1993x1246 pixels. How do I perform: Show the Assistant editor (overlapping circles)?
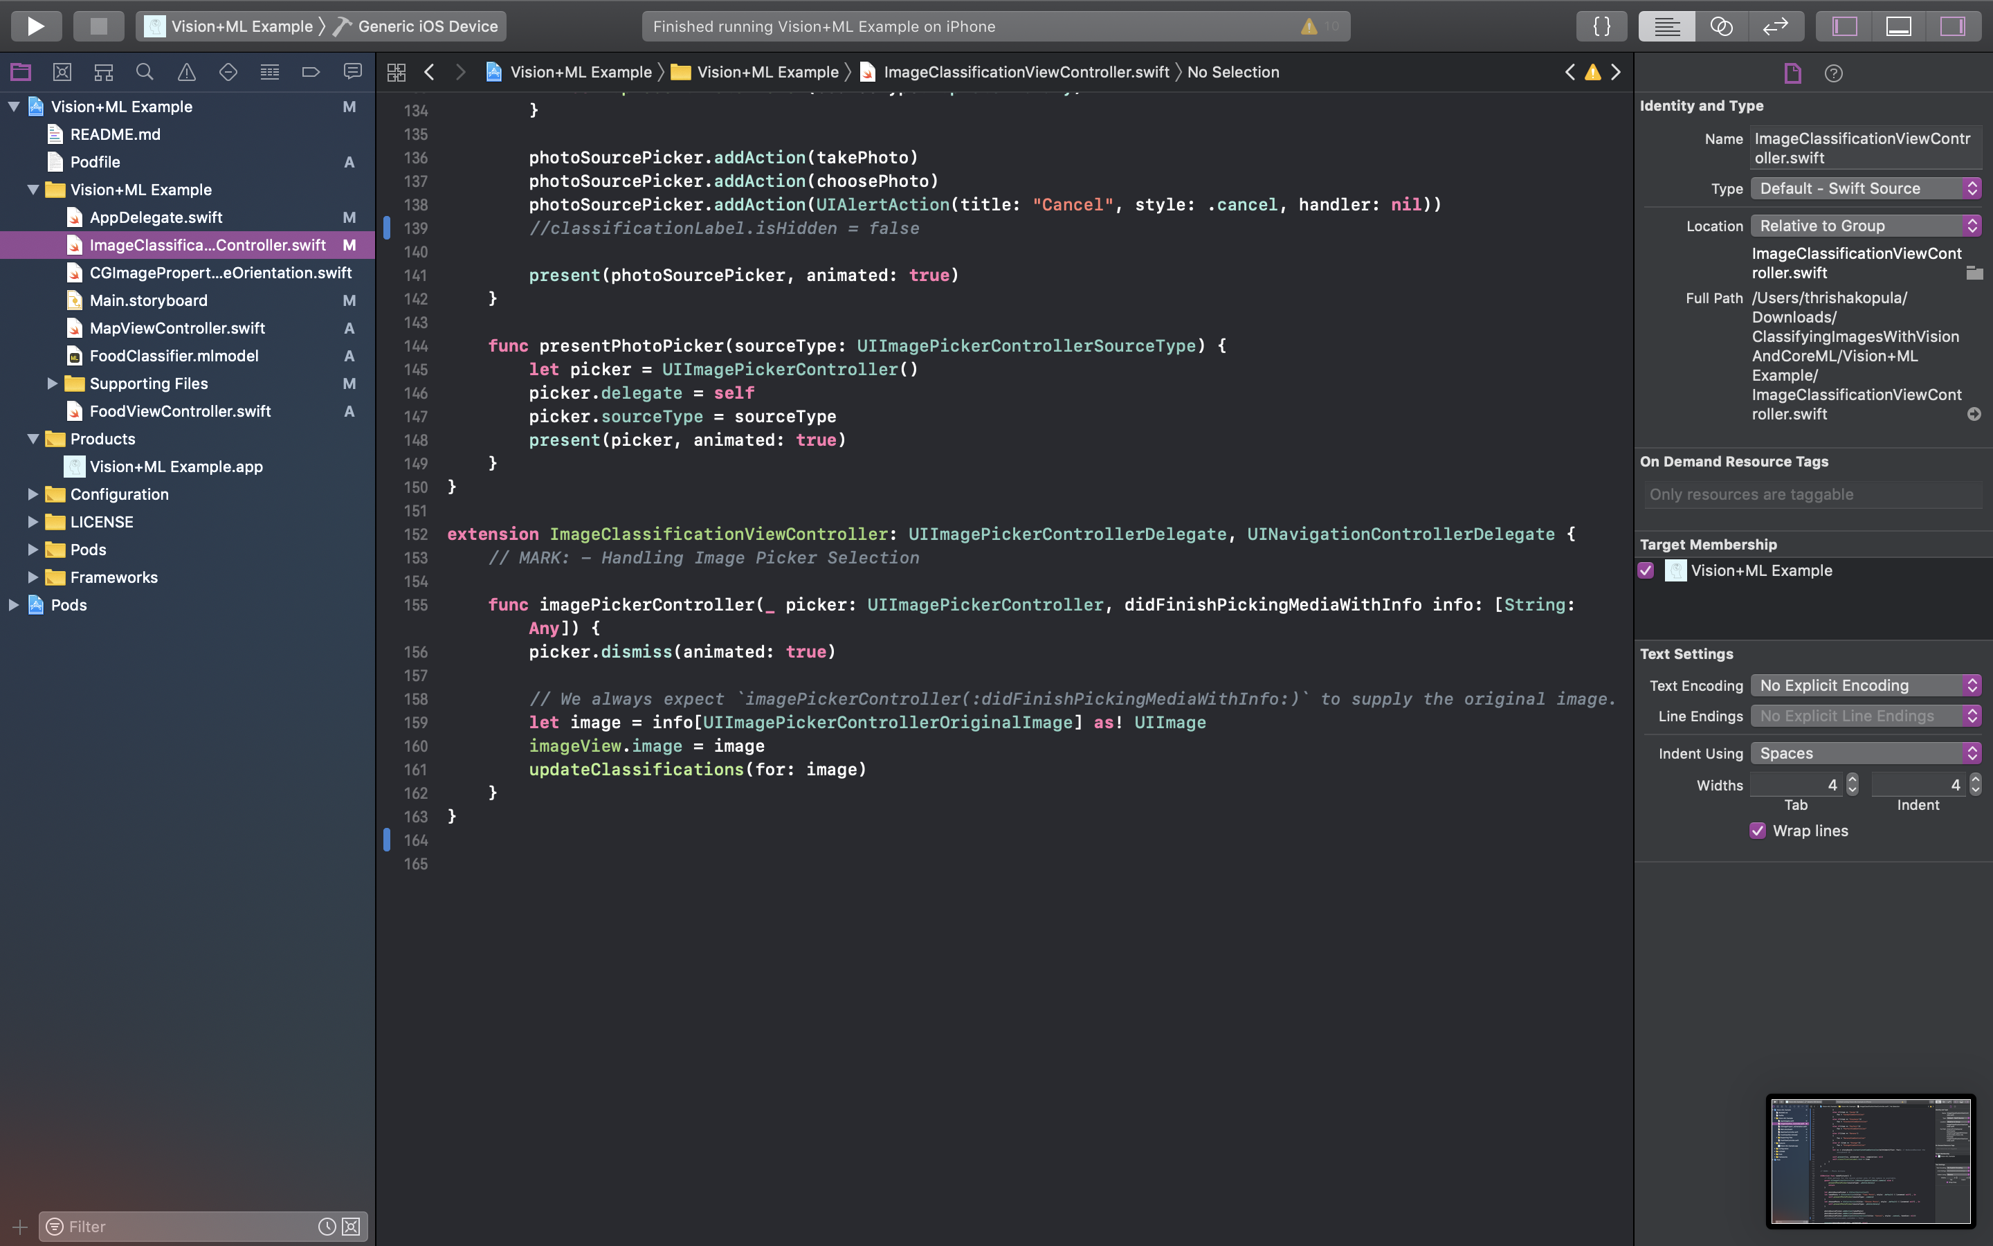[1720, 26]
